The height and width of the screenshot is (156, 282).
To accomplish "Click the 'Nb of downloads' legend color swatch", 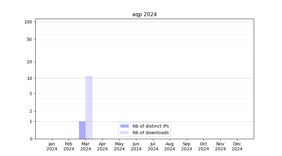I will [x=124, y=133].
